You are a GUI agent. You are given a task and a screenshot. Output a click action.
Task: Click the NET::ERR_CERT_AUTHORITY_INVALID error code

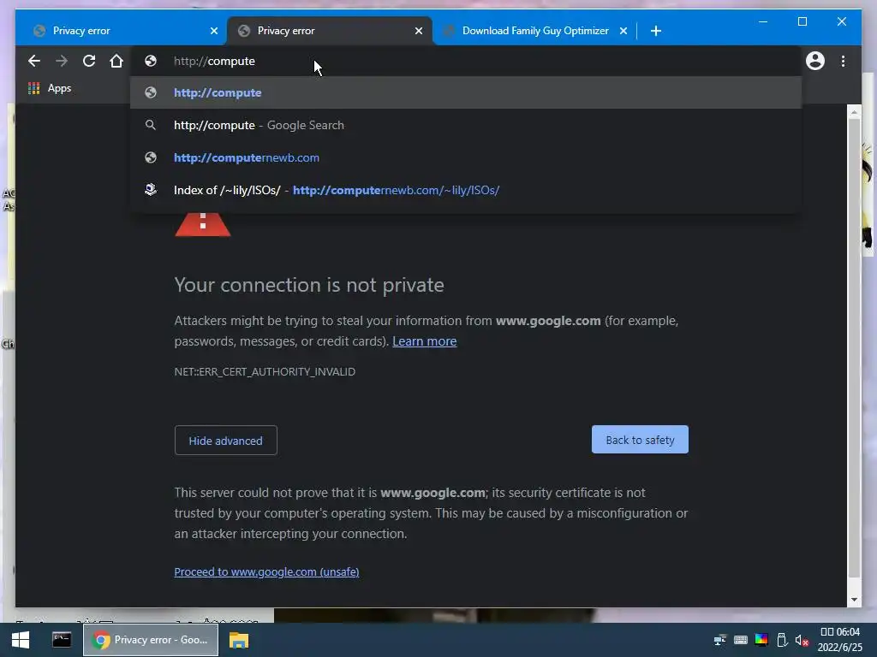tap(265, 371)
